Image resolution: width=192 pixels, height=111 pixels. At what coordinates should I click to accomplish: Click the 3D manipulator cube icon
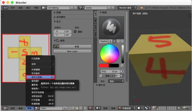(x=154, y=108)
